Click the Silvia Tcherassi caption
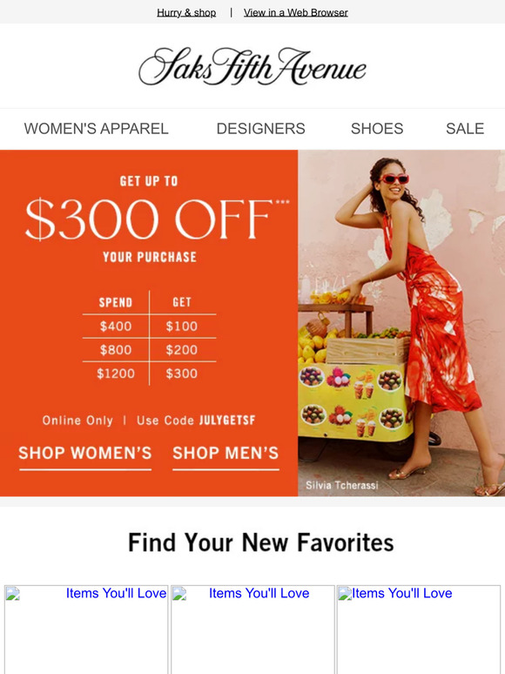The image size is (505, 674). (341, 485)
